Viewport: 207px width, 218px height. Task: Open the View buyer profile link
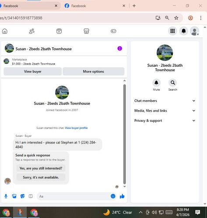tap(76, 128)
